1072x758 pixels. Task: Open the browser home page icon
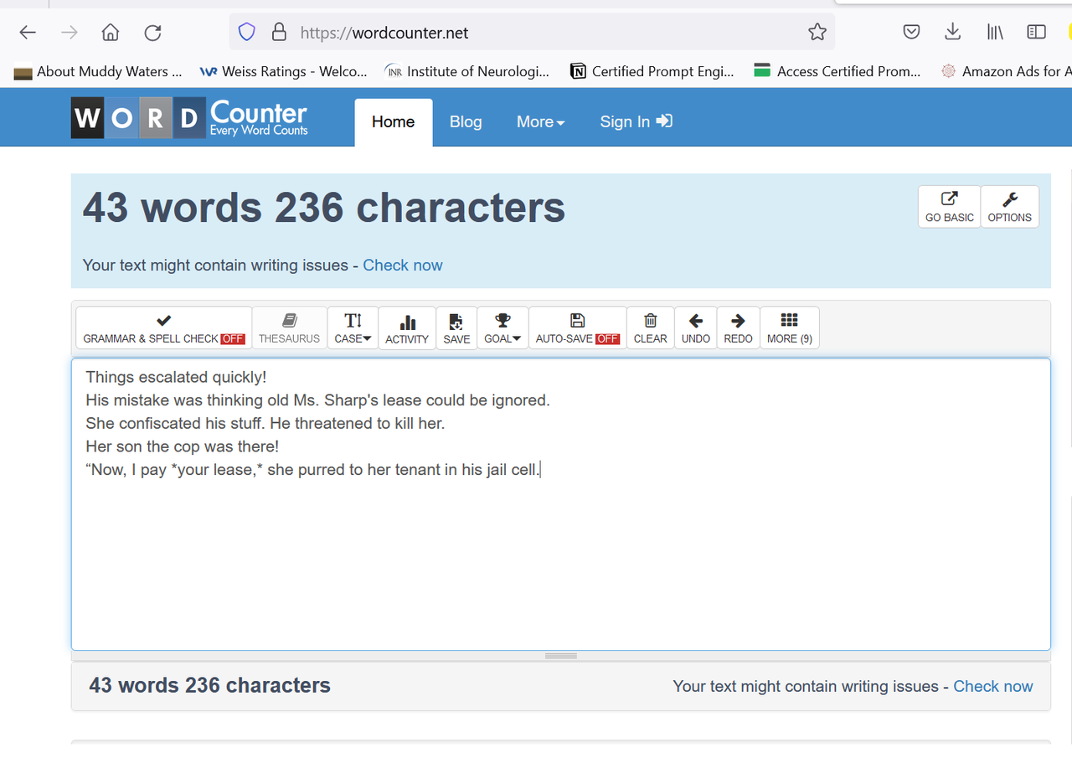click(x=111, y=33)
